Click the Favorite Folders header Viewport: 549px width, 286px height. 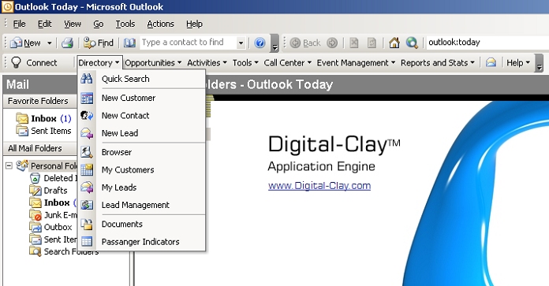[40, 101]
